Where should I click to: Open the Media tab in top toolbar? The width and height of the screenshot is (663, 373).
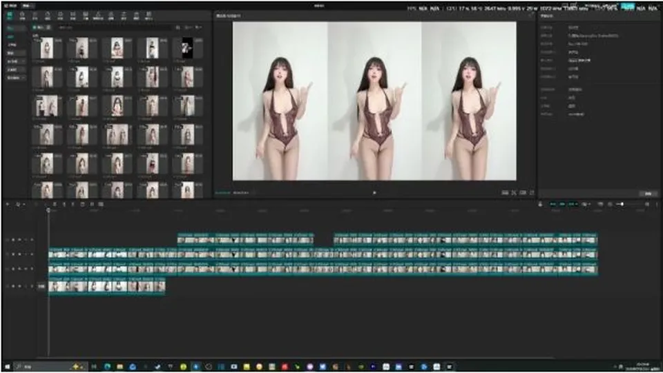[10, 16]
